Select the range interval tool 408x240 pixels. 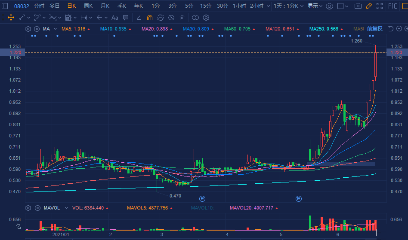pos(84,18)
